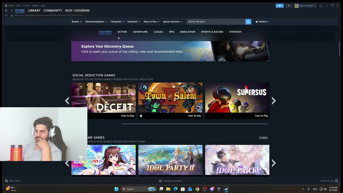Viewport: 343px width, 193px height.
Task: Open Microsoft Store from the taskbar
Action: click(x=183, y=189)
